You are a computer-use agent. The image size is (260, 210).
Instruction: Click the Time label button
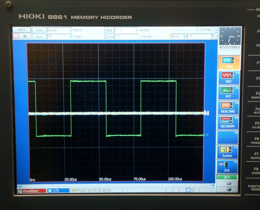point(39,30)
